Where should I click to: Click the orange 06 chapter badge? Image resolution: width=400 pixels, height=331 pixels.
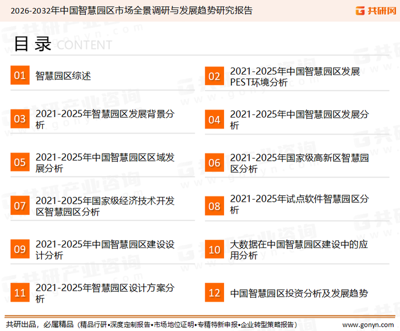[x=214, y=163]
